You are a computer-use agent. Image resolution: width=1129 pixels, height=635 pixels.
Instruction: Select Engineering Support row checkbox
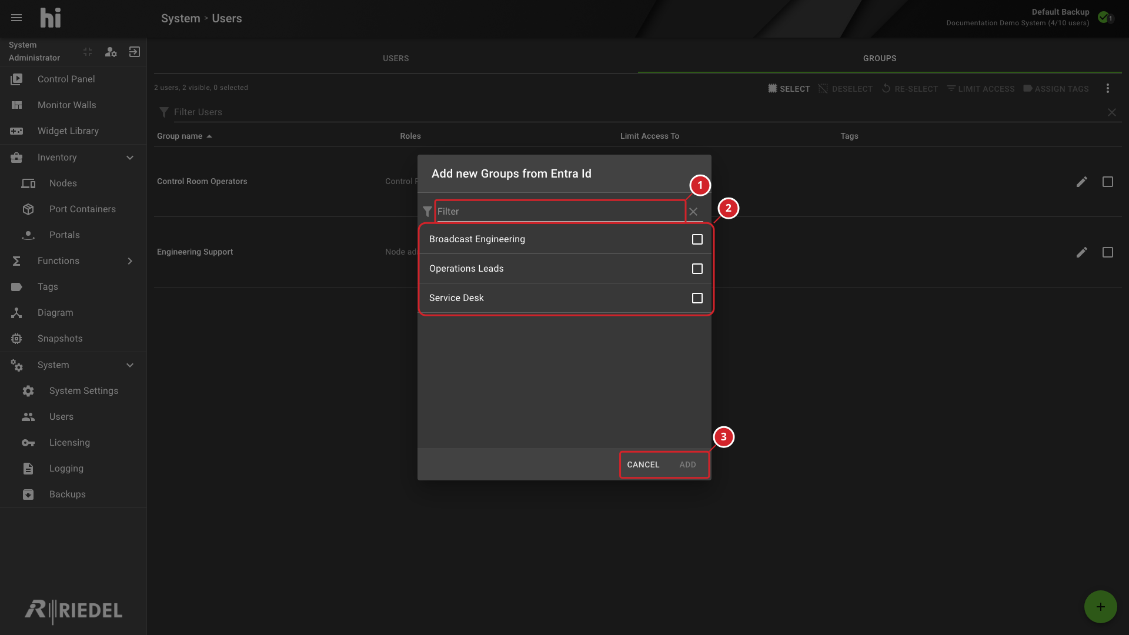point(1108,252)
